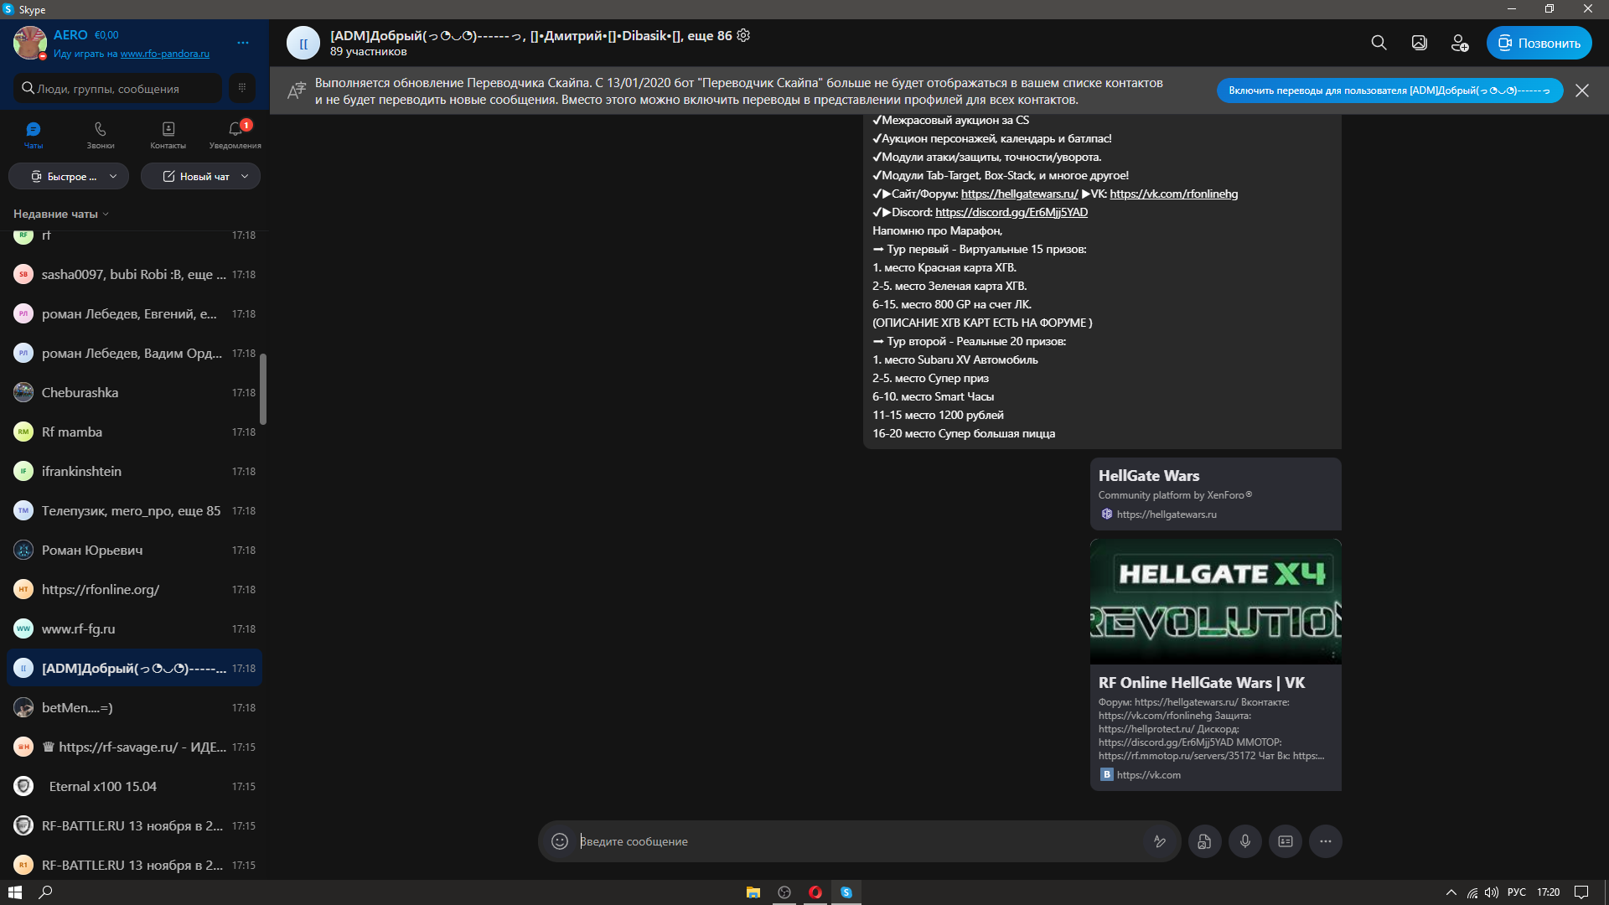This screenshot has height=905, width=1609.
Task: Open the Уведомления tab
Action: point(235,135)
